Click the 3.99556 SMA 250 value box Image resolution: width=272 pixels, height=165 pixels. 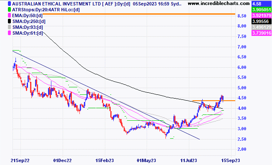coord(261,21)
